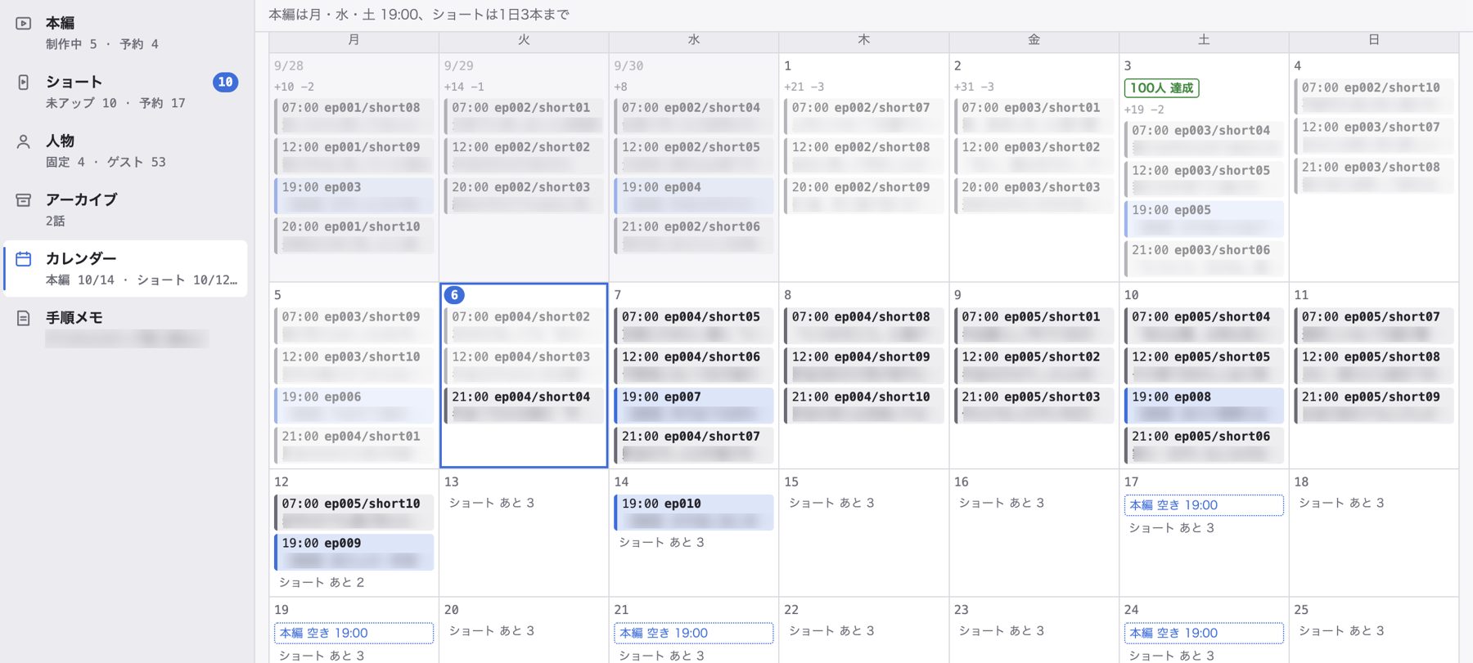
Task: Open 07:00 ep002/short10 entry on the 4th
Action: click(x=1374, y=96)
